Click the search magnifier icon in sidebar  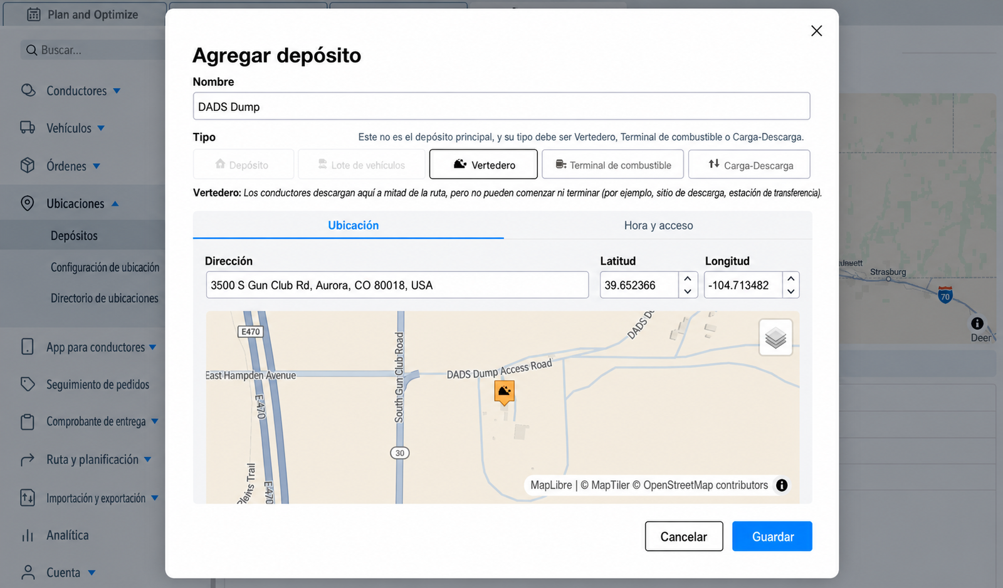31,50
